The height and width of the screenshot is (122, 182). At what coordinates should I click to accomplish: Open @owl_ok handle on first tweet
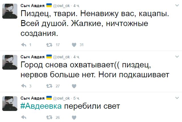coord(61,6)
